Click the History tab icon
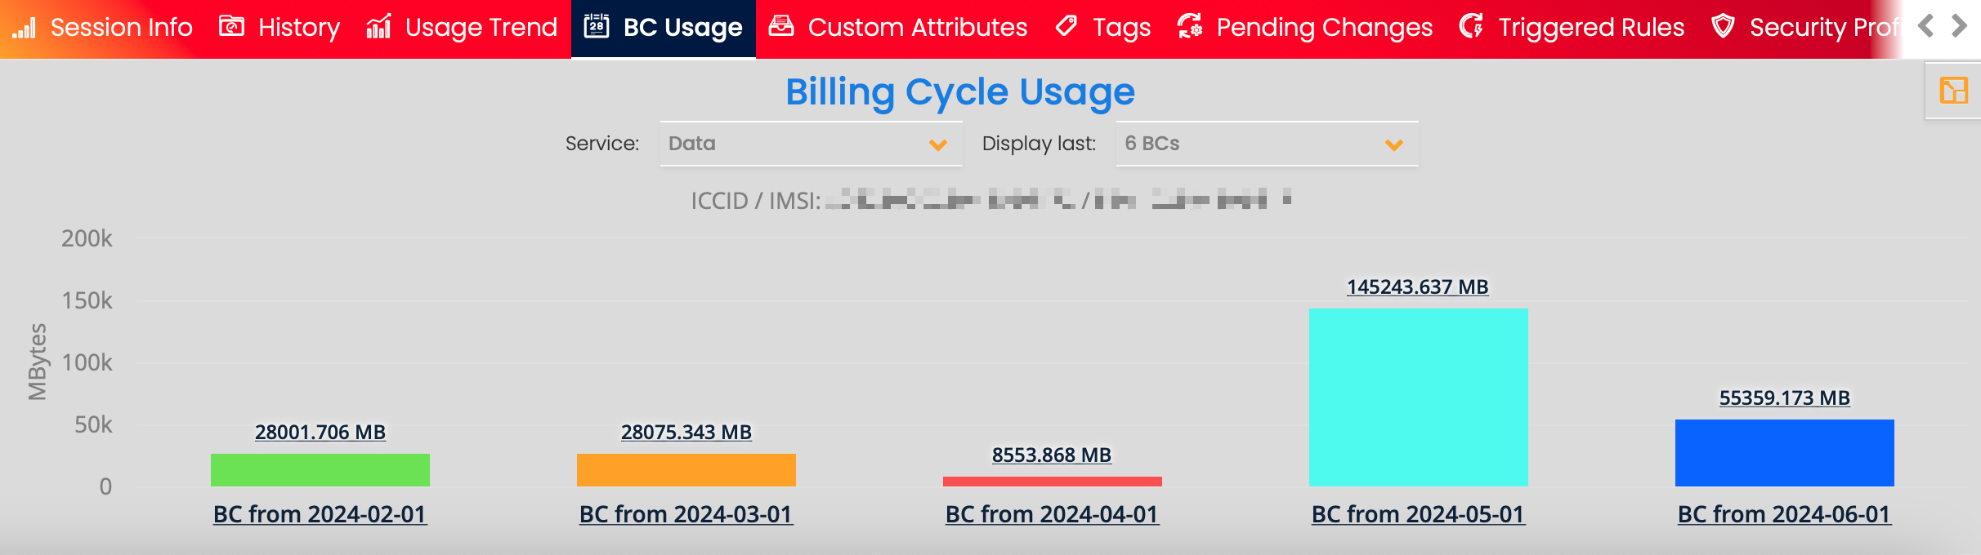This screenshot has height=555, width=1981. tap(231, 27)
